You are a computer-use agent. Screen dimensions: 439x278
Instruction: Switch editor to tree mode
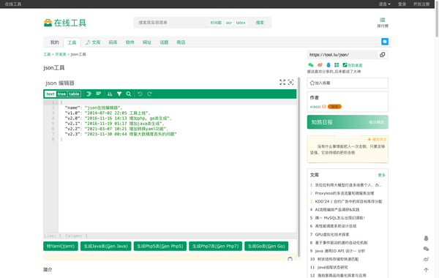(x=61, y=94)
